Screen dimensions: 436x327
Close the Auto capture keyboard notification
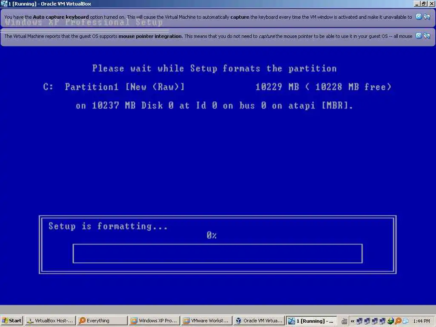419,17
